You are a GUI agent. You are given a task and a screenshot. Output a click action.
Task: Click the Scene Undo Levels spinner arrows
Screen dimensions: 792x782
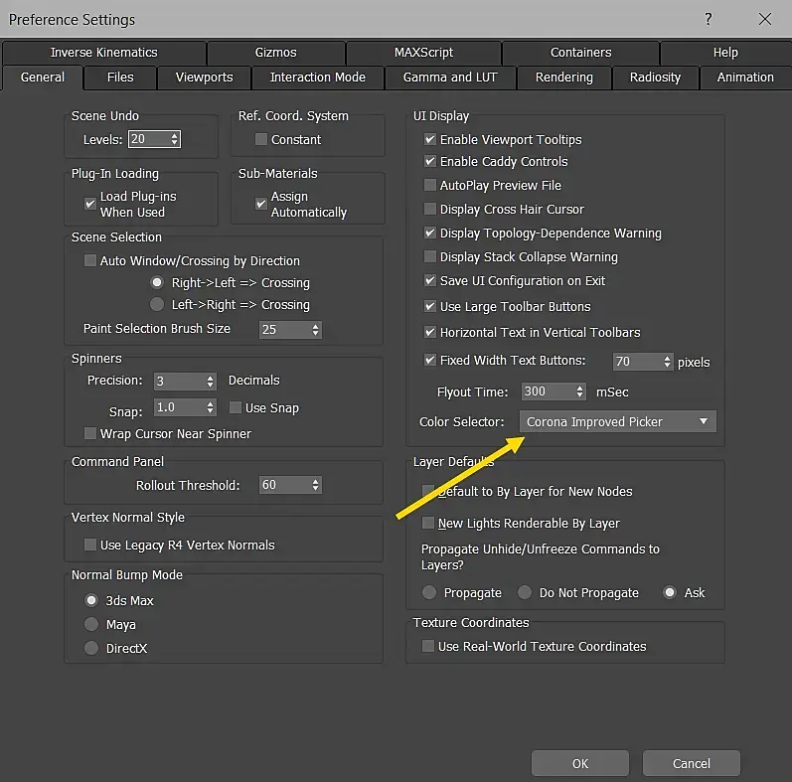[175, 140]
